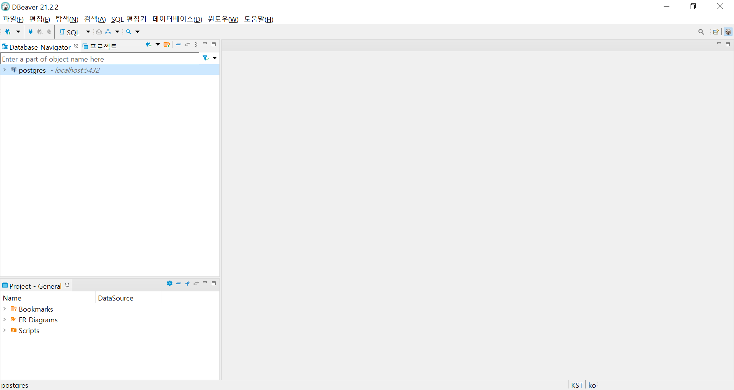Image resolution: width=734 pixels, height=390 pixels.
Task: Click the transaction/commit mode icon in toolbar
Action: click(108, 32)
